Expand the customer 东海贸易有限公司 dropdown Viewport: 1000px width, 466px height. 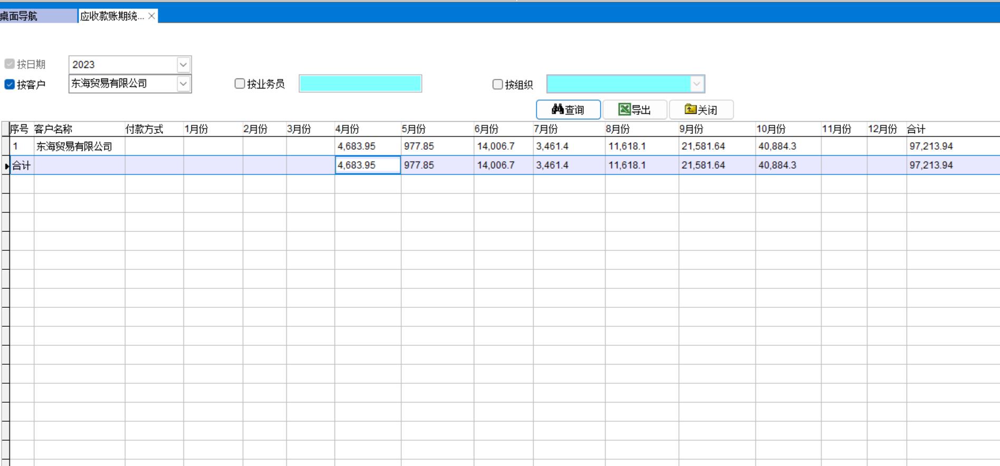tap(183, 84)
